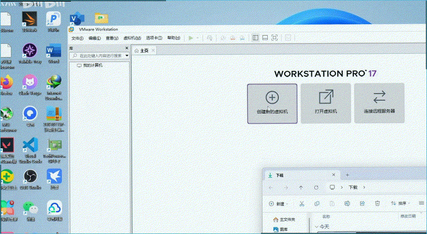Select 我的计算机 in the library tree

click(90, 65)
